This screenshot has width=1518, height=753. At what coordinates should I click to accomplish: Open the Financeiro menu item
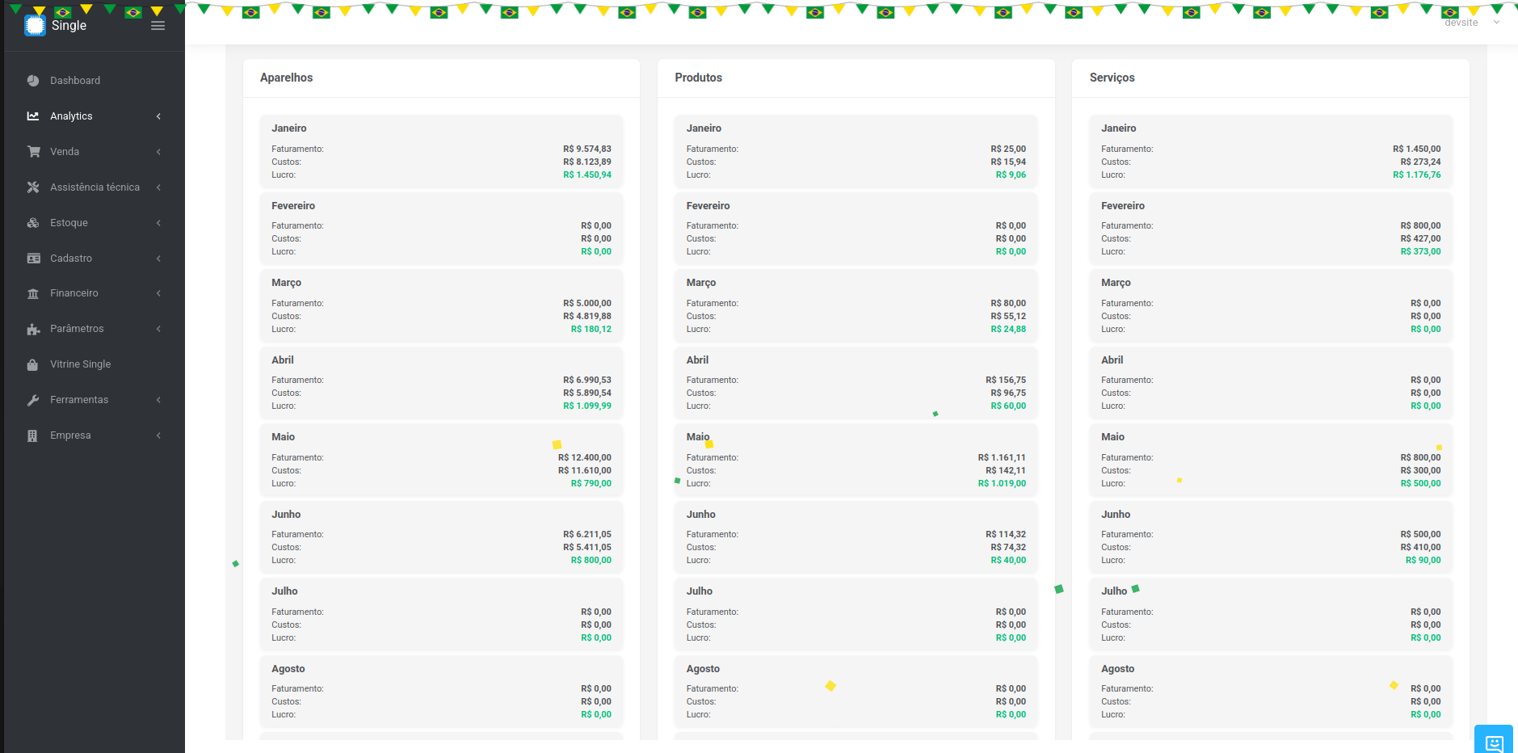74,293
